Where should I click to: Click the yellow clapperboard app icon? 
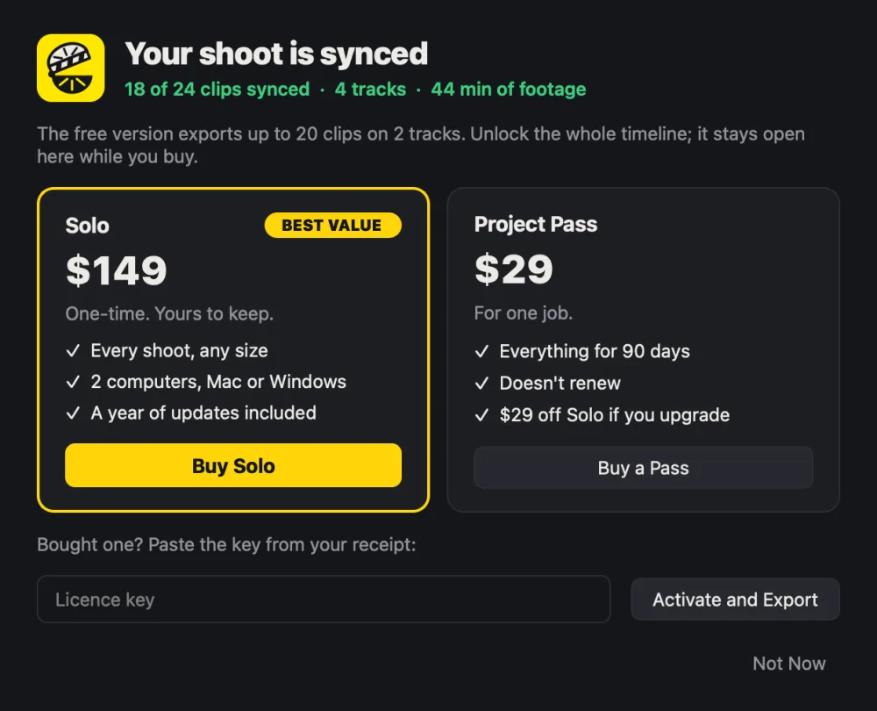(70, 68)
